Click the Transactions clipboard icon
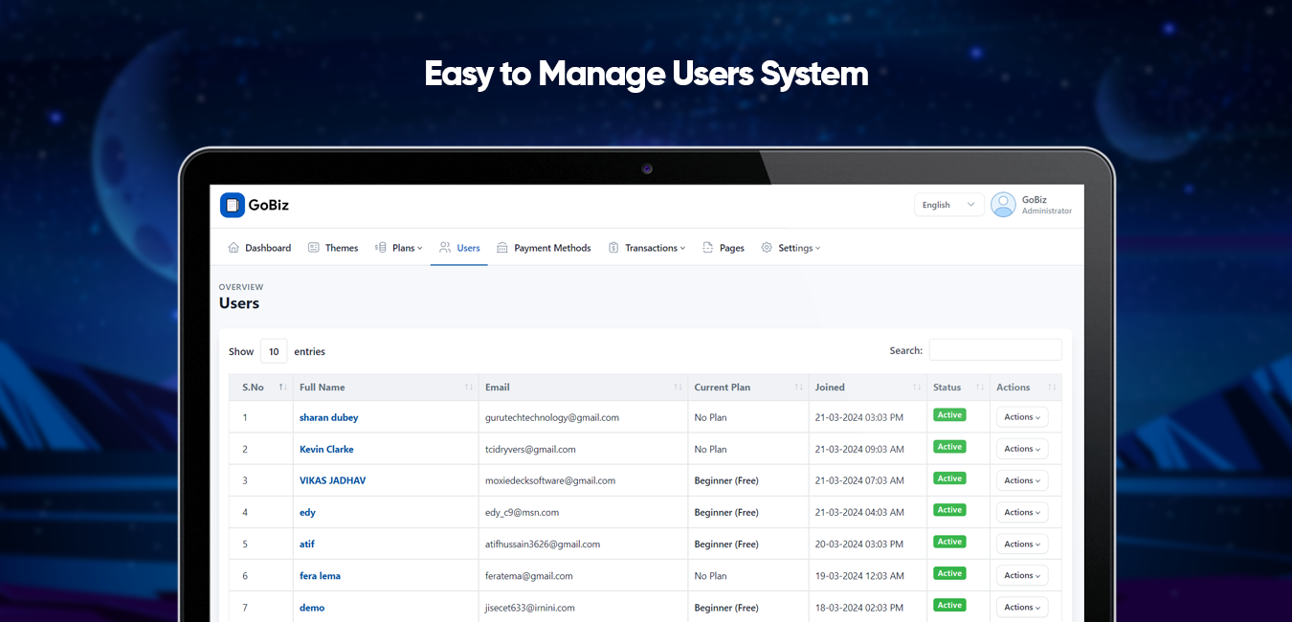Image resolution: width=1292 pixels, height=622 pixels. pos(613,248)
